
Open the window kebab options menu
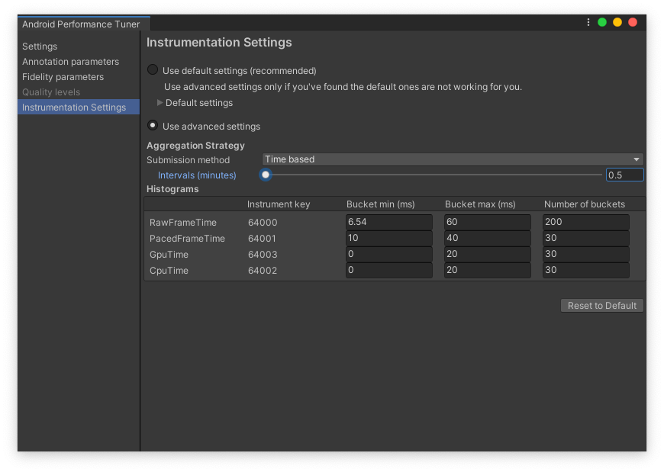point(588,22)
